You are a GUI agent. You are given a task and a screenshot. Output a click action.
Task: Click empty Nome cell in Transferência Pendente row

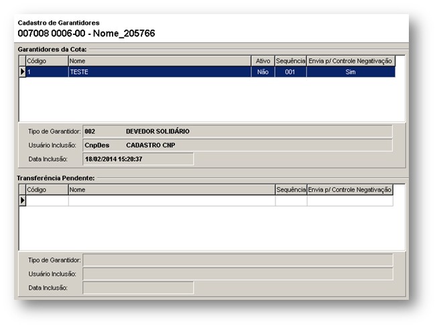[x=172, y=201]
